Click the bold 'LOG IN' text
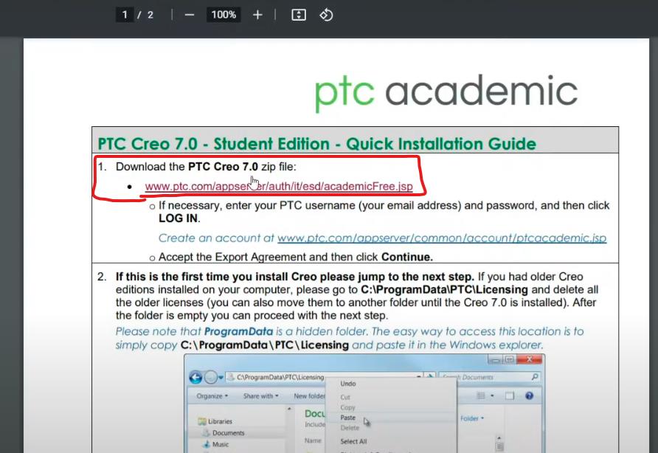Image resolution: width=658 pixels, height=453 pixels. click(178, 218)
